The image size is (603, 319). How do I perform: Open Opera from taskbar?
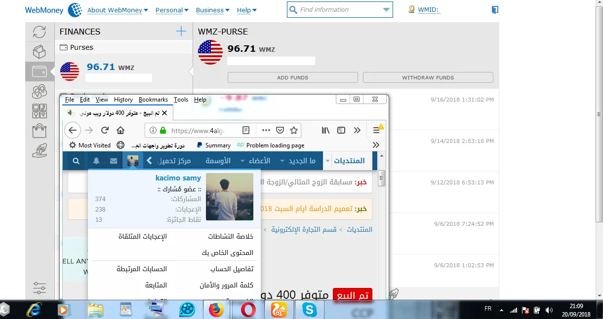(248, 310)
